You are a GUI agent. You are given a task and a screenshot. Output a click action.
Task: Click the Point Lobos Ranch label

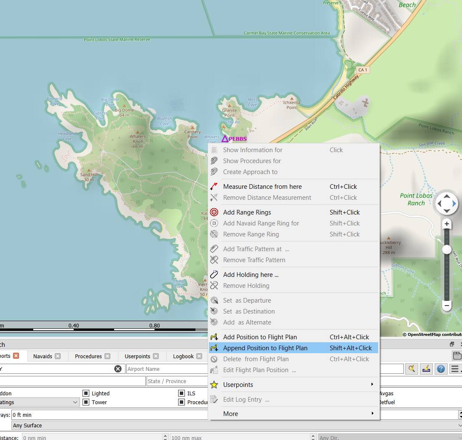click(x=416, y=199)
